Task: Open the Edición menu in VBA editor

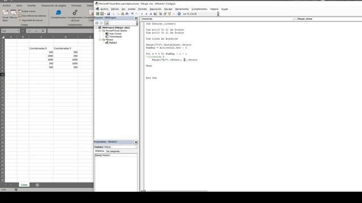Action: click(115, 9)
